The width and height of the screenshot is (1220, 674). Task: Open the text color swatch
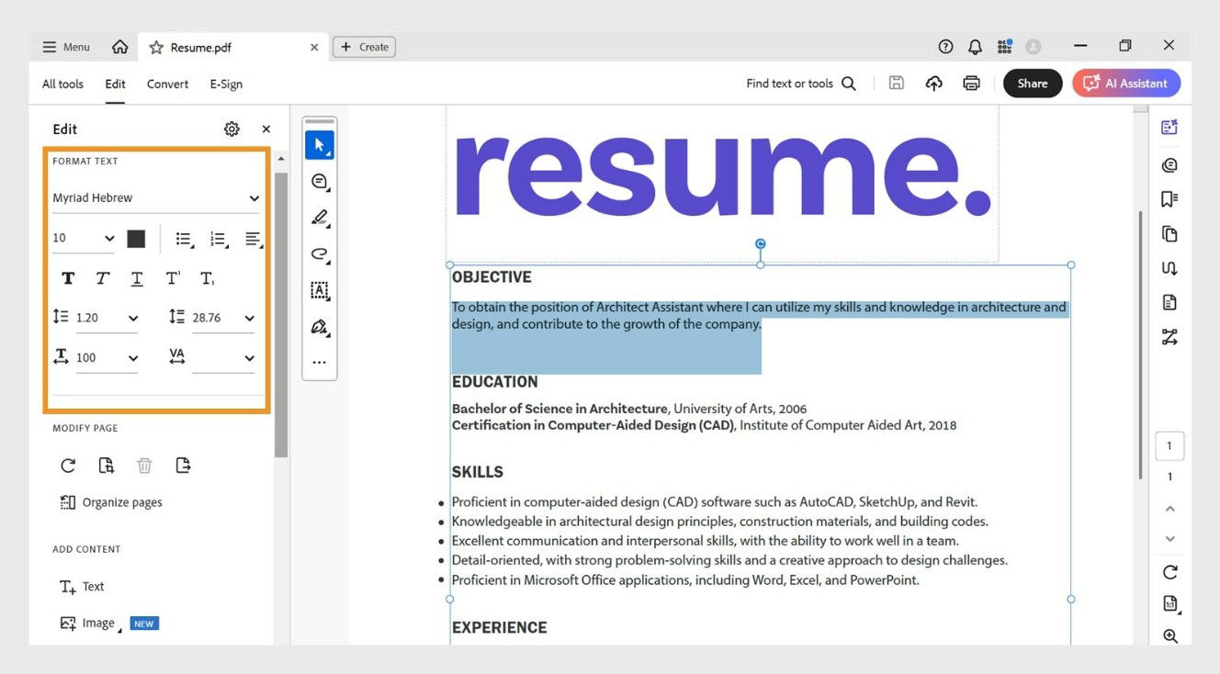tap(136, 238)
